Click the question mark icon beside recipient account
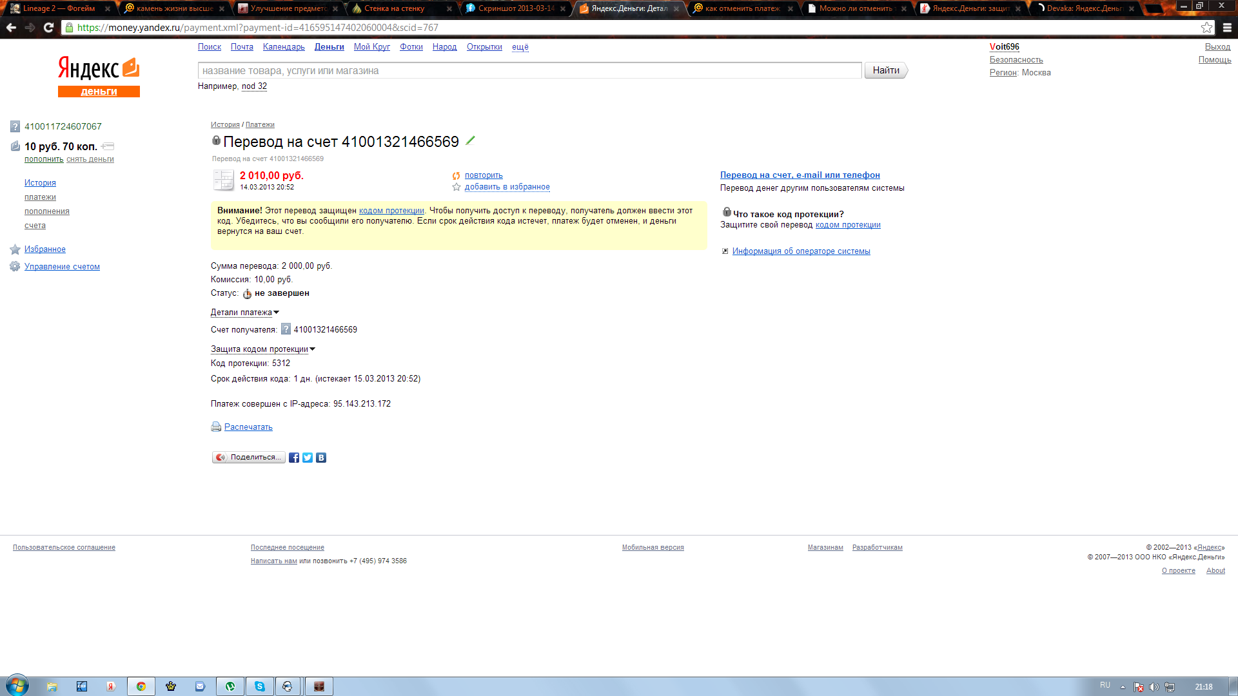Viewport: 1238px width, 696px height. 286,329
